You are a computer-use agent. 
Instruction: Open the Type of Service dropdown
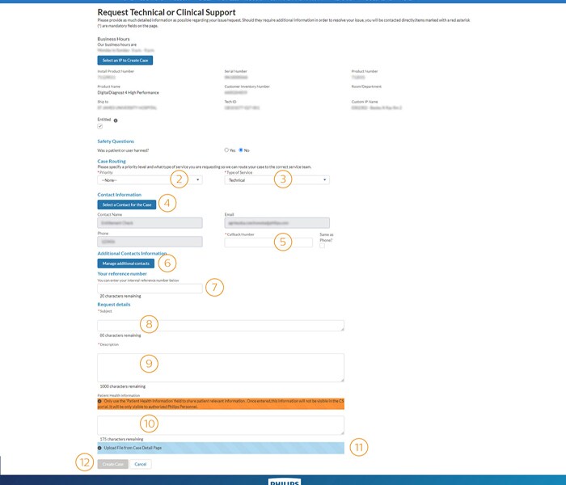pyautogui.click(x=277, y=179)
